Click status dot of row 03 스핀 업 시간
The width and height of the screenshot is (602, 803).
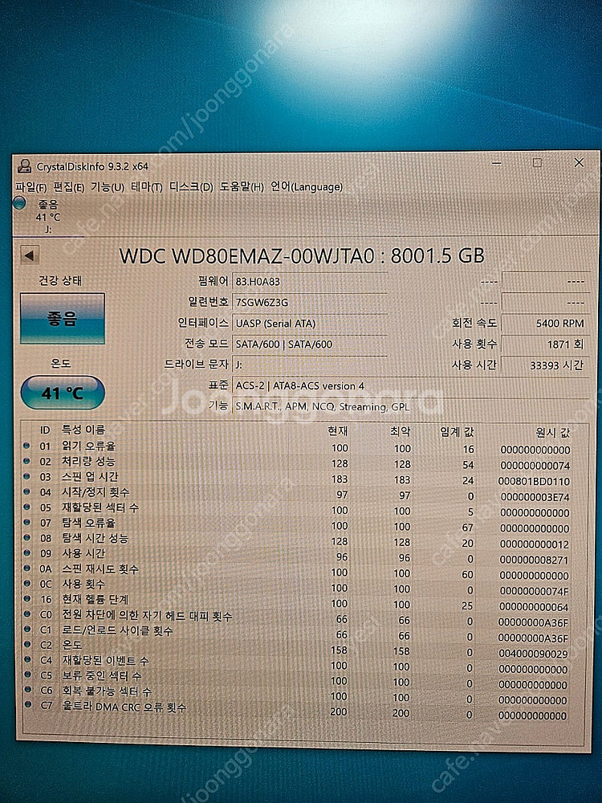[x=26, y=476]
